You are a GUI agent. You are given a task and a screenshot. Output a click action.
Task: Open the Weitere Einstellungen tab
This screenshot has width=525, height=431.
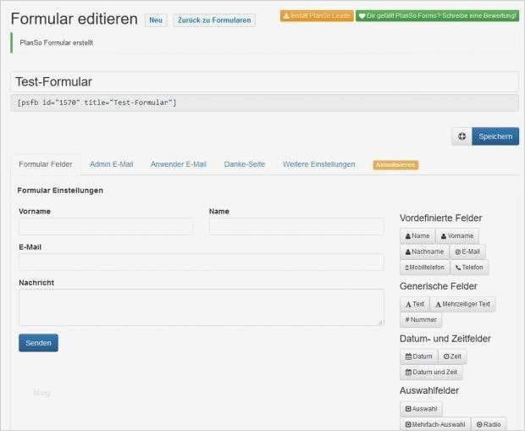point(319,164)
